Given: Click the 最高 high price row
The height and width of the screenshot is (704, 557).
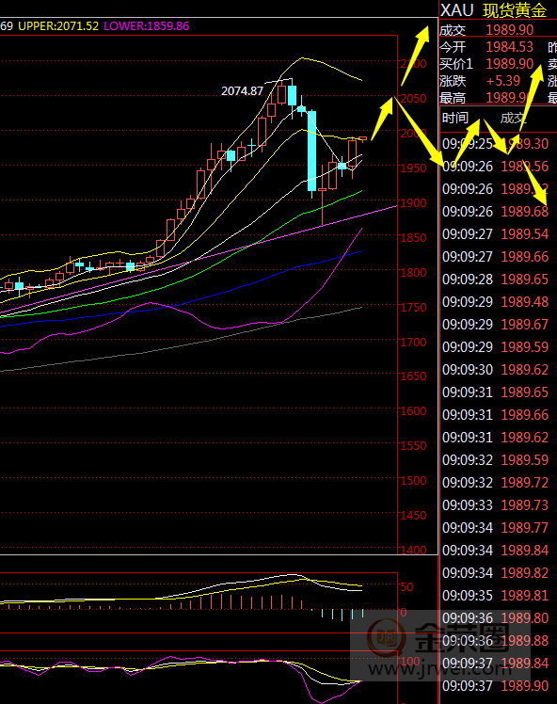Looking at the screenshot, I should click(x=498, y=98).
